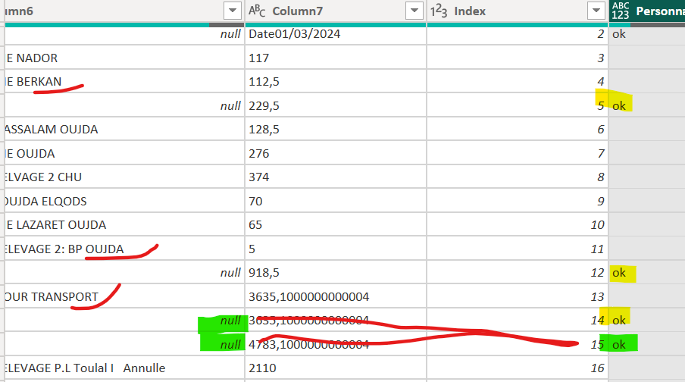This screenshot has width=685, height=382.
Task: Select the ok cell in Index row 15
Action: (647, 344)
